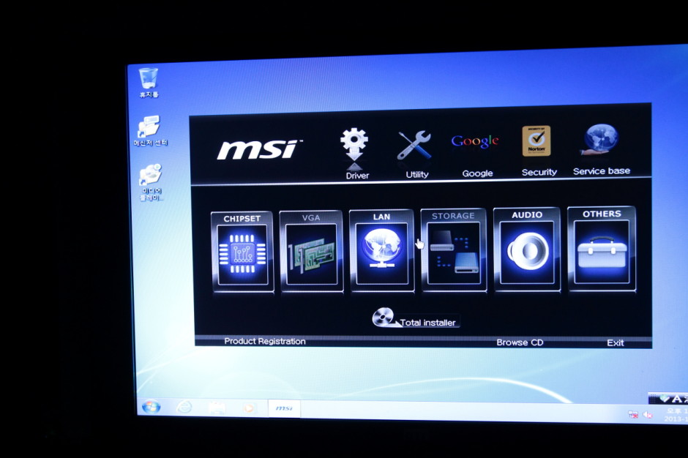
Task: Exit the MSI installer application
Action: [x=615, y=343]
